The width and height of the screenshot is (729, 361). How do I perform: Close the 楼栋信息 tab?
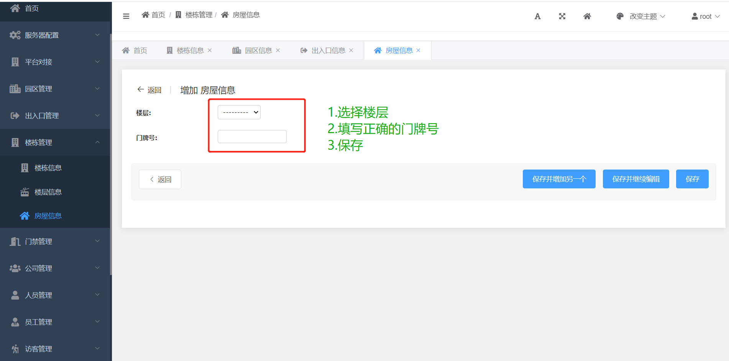tap(210, 50)
